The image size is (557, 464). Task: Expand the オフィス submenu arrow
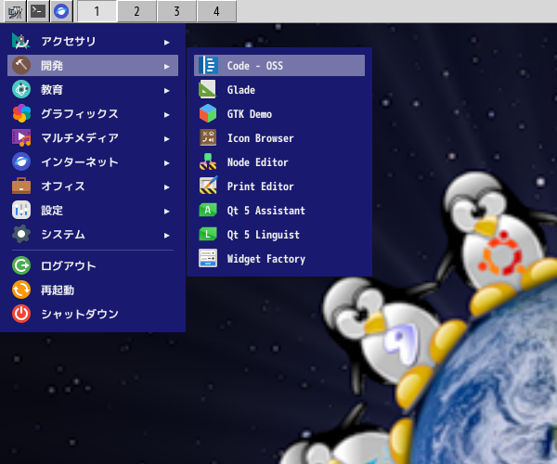pos(166,187)
